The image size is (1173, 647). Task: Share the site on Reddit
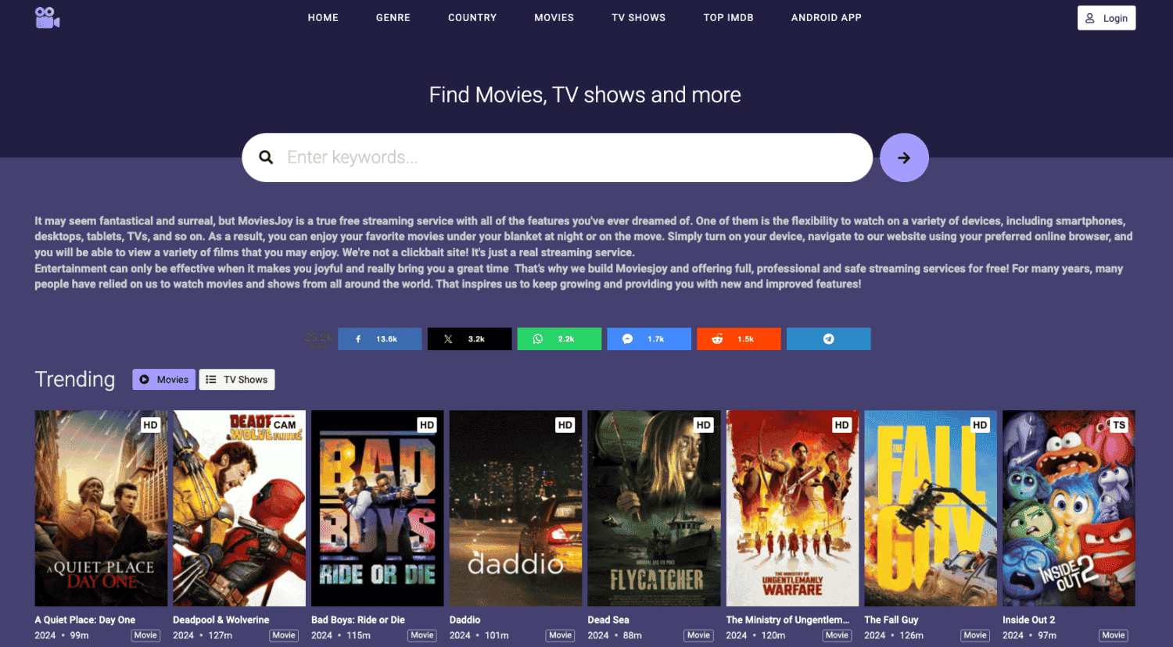click(x=738, y=338)
